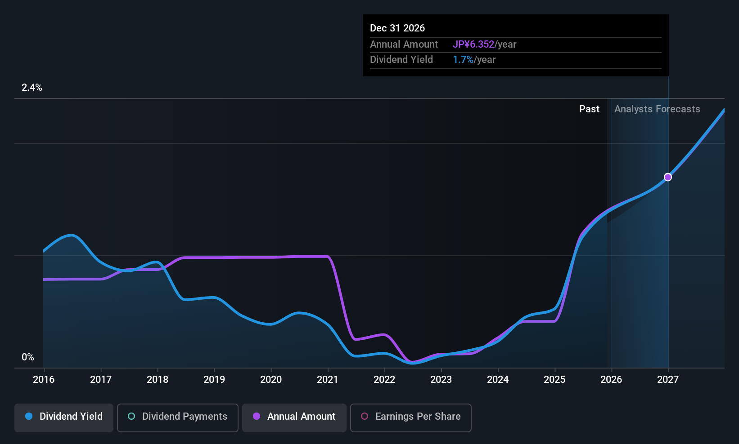Select the JP¥6.352/year value in the tooltip
739x444 pixels.
click(x=484, y=44)
